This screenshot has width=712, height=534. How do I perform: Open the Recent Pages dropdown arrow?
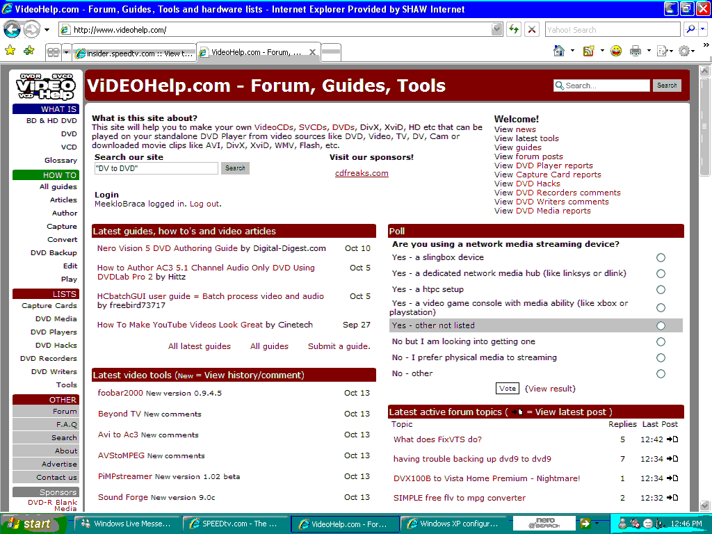47,30
